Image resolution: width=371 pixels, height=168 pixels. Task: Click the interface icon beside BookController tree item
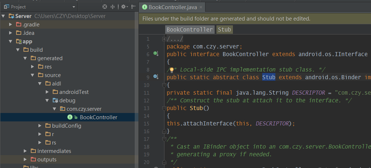coord(70,117)
